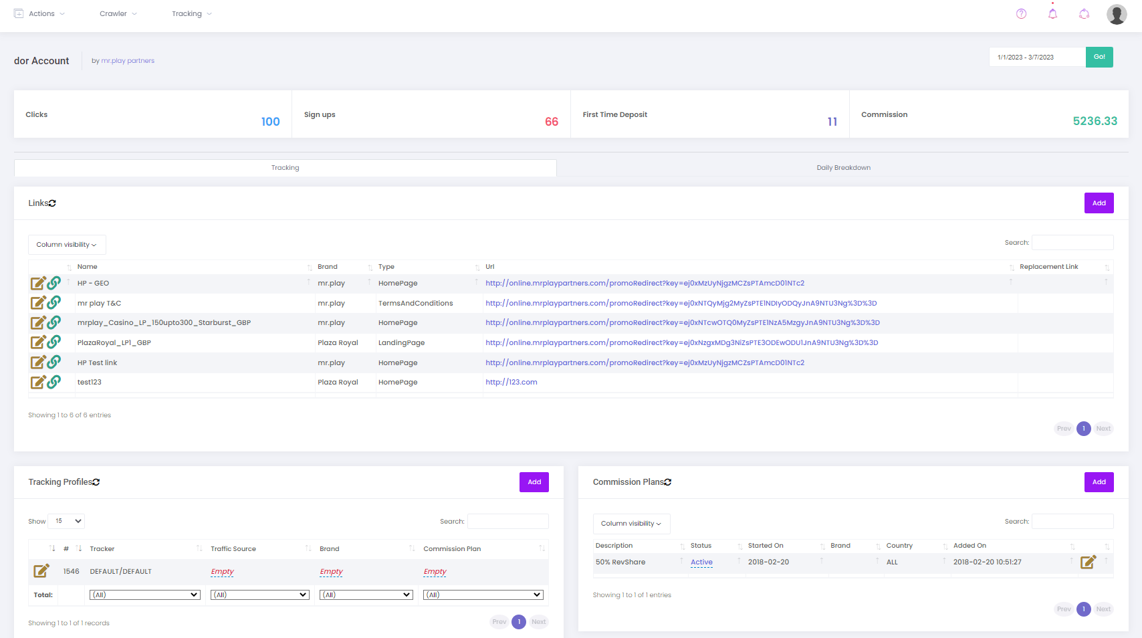The height and width of the screenshot is (638, 1142).
Task: Edit the 50% RevShare commission plan
Action: [1088, 562]
